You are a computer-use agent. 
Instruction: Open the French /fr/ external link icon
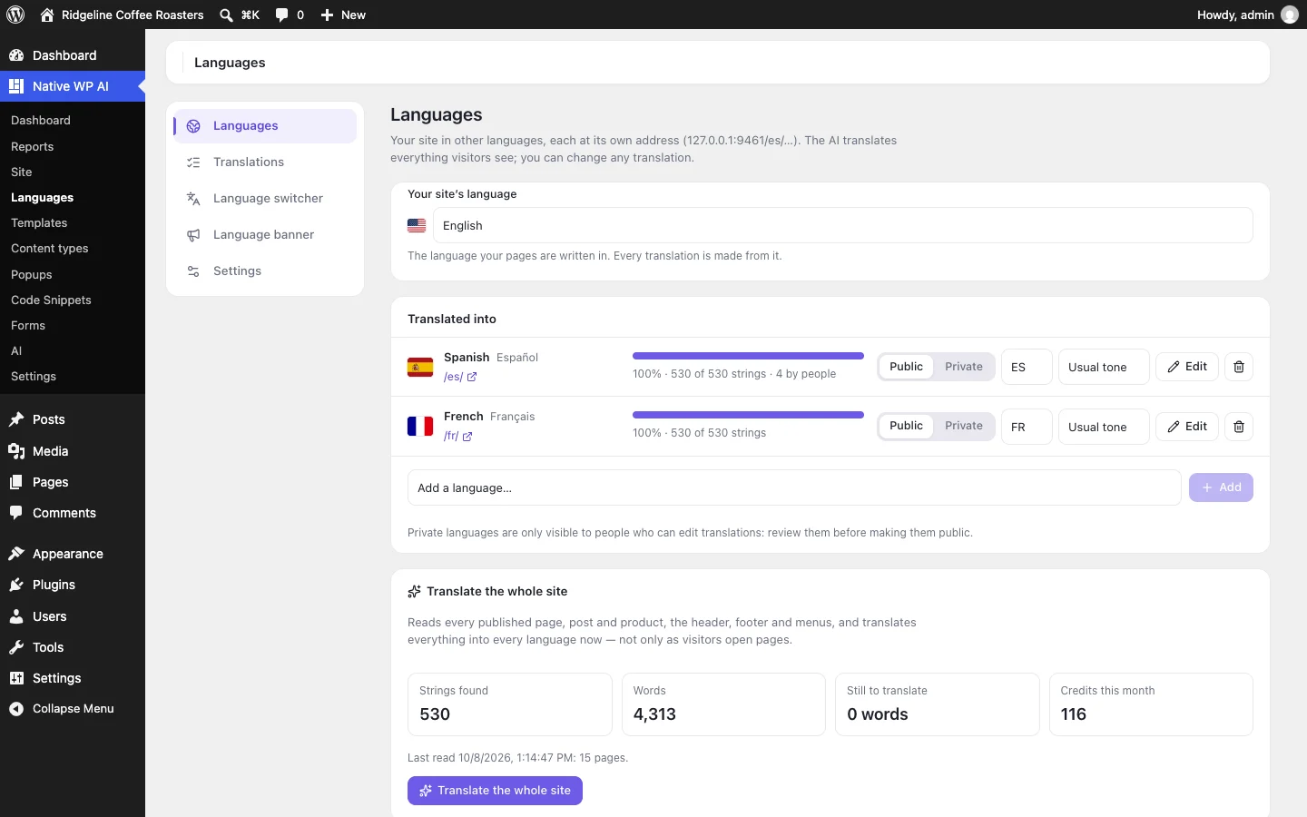467,437
